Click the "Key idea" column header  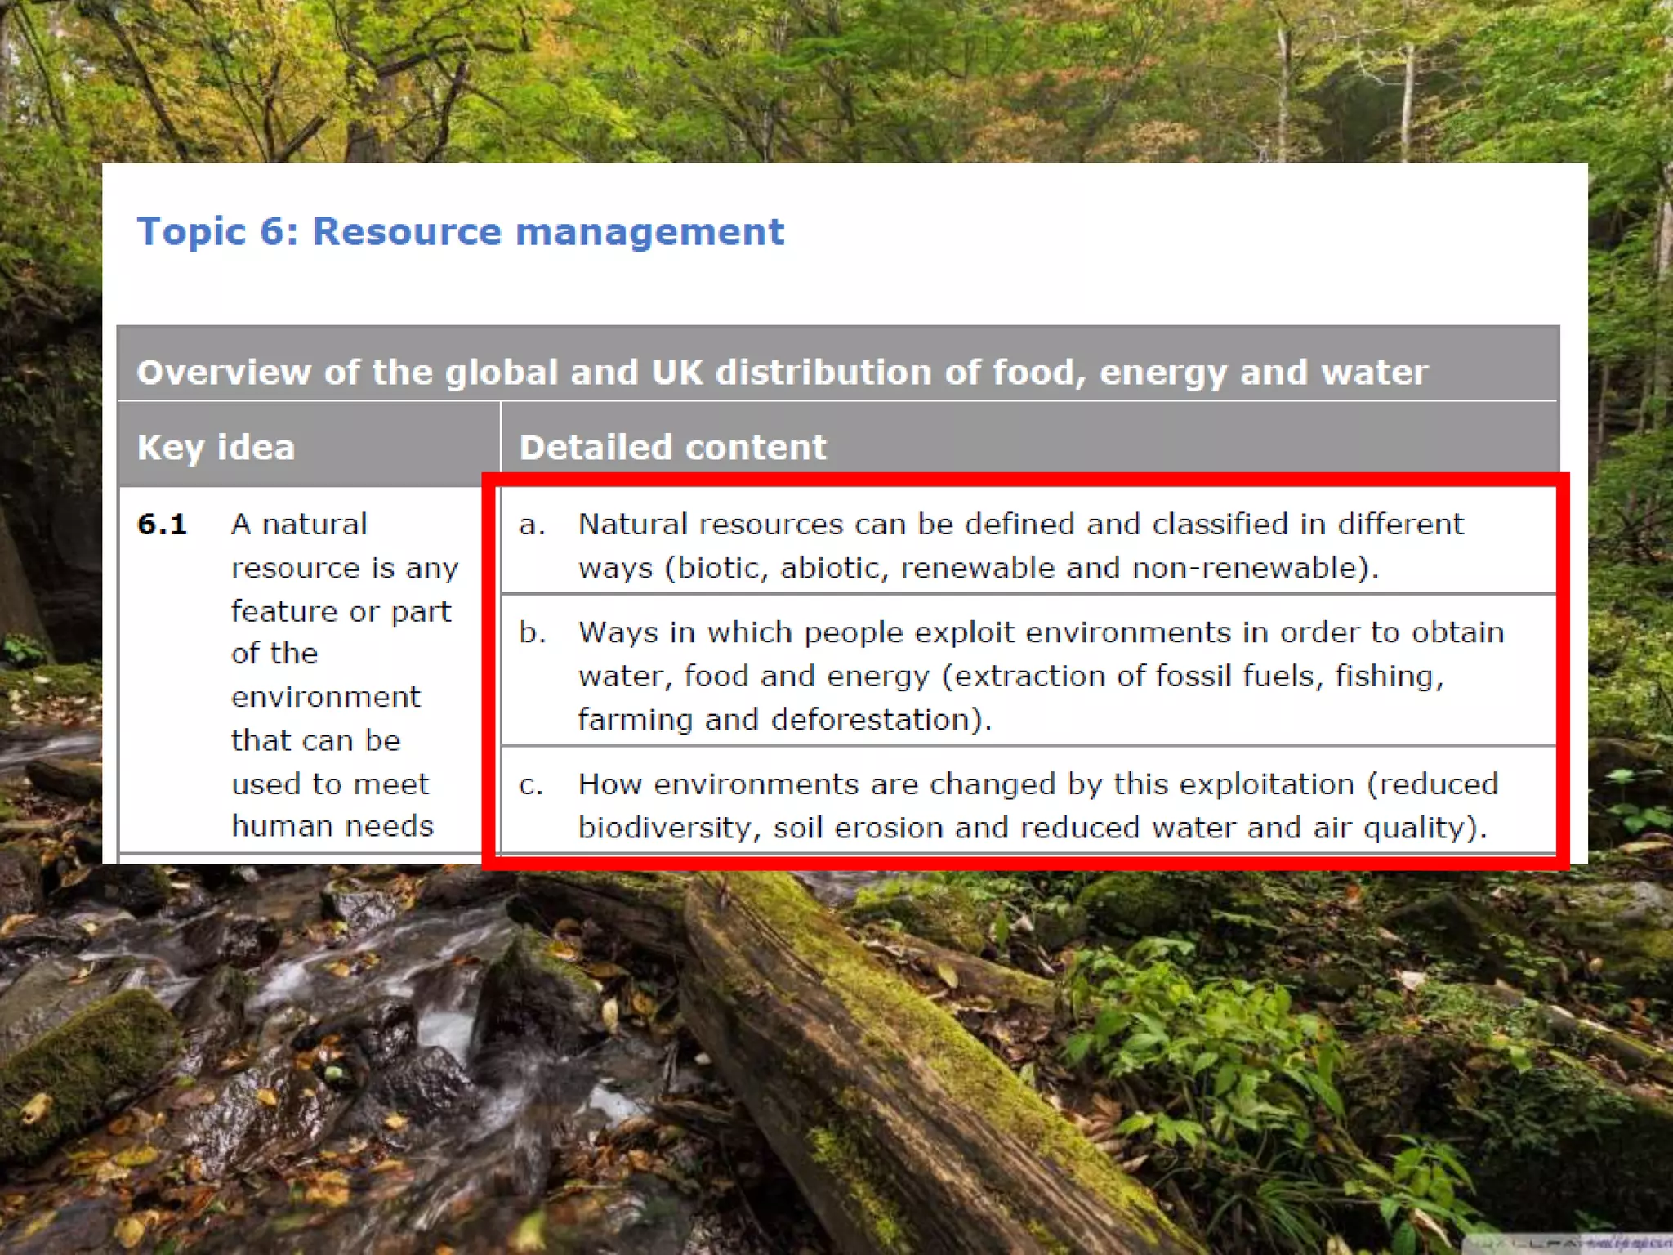[216, 447]
